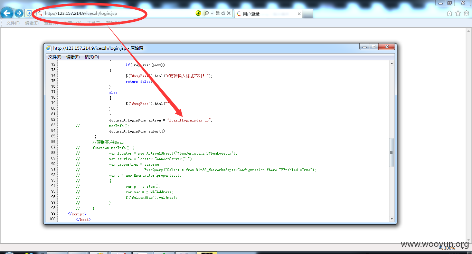Open the search dropdown arrow beside the magnifier

tap(212, 13)
